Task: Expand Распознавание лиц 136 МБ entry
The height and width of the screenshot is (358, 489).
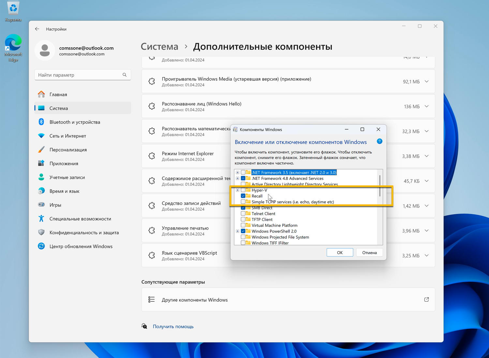Action: click(426, 106)
